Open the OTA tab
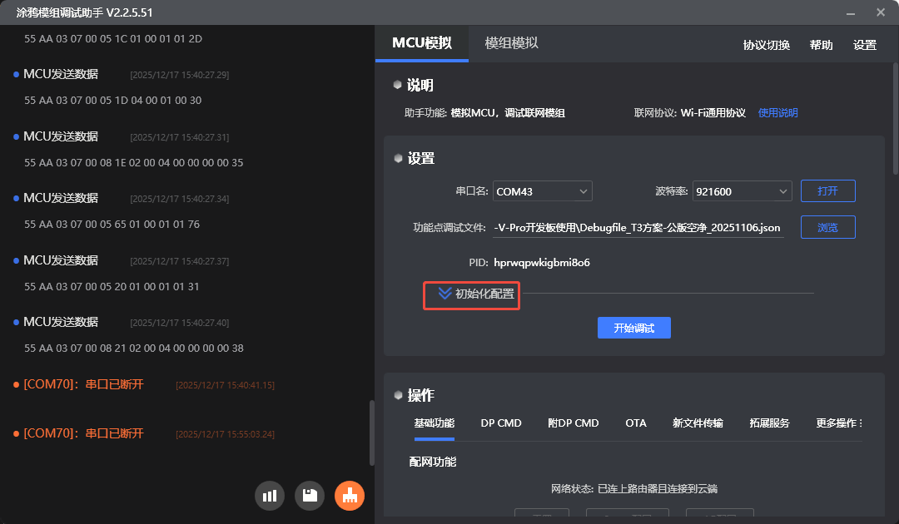This screenshot has width=899, height=524. (x=636, y=423)
